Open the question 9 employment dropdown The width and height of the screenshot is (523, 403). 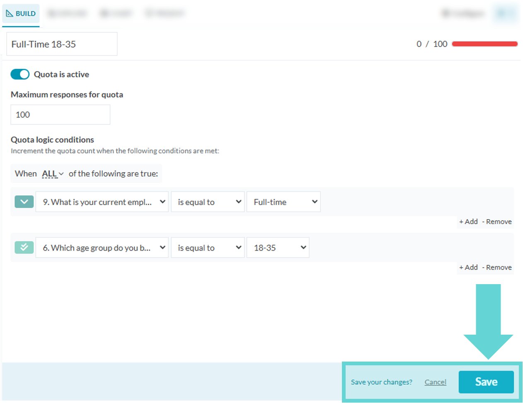(102, 202)
